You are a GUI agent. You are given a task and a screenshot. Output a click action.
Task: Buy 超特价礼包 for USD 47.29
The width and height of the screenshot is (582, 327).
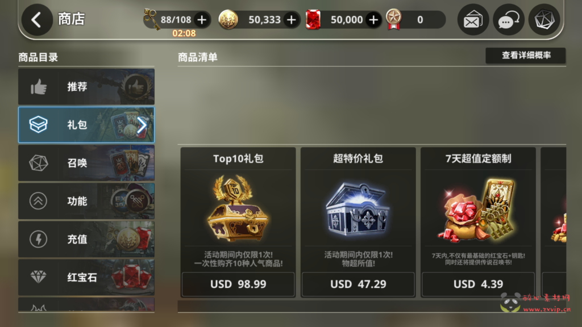tap(358, 284)
